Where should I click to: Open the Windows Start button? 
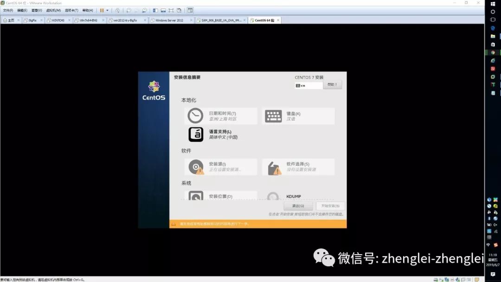pos(493,4)
